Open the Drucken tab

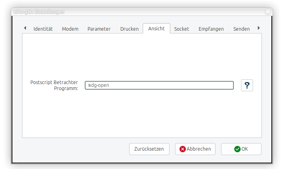130,29
